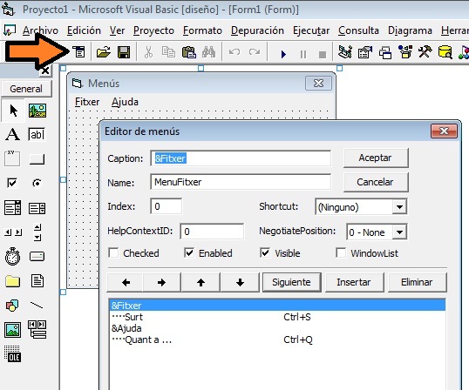Select the Pointer tool in the toolbox
Screen dimensions: 469x390
click(x=13, y=111)
